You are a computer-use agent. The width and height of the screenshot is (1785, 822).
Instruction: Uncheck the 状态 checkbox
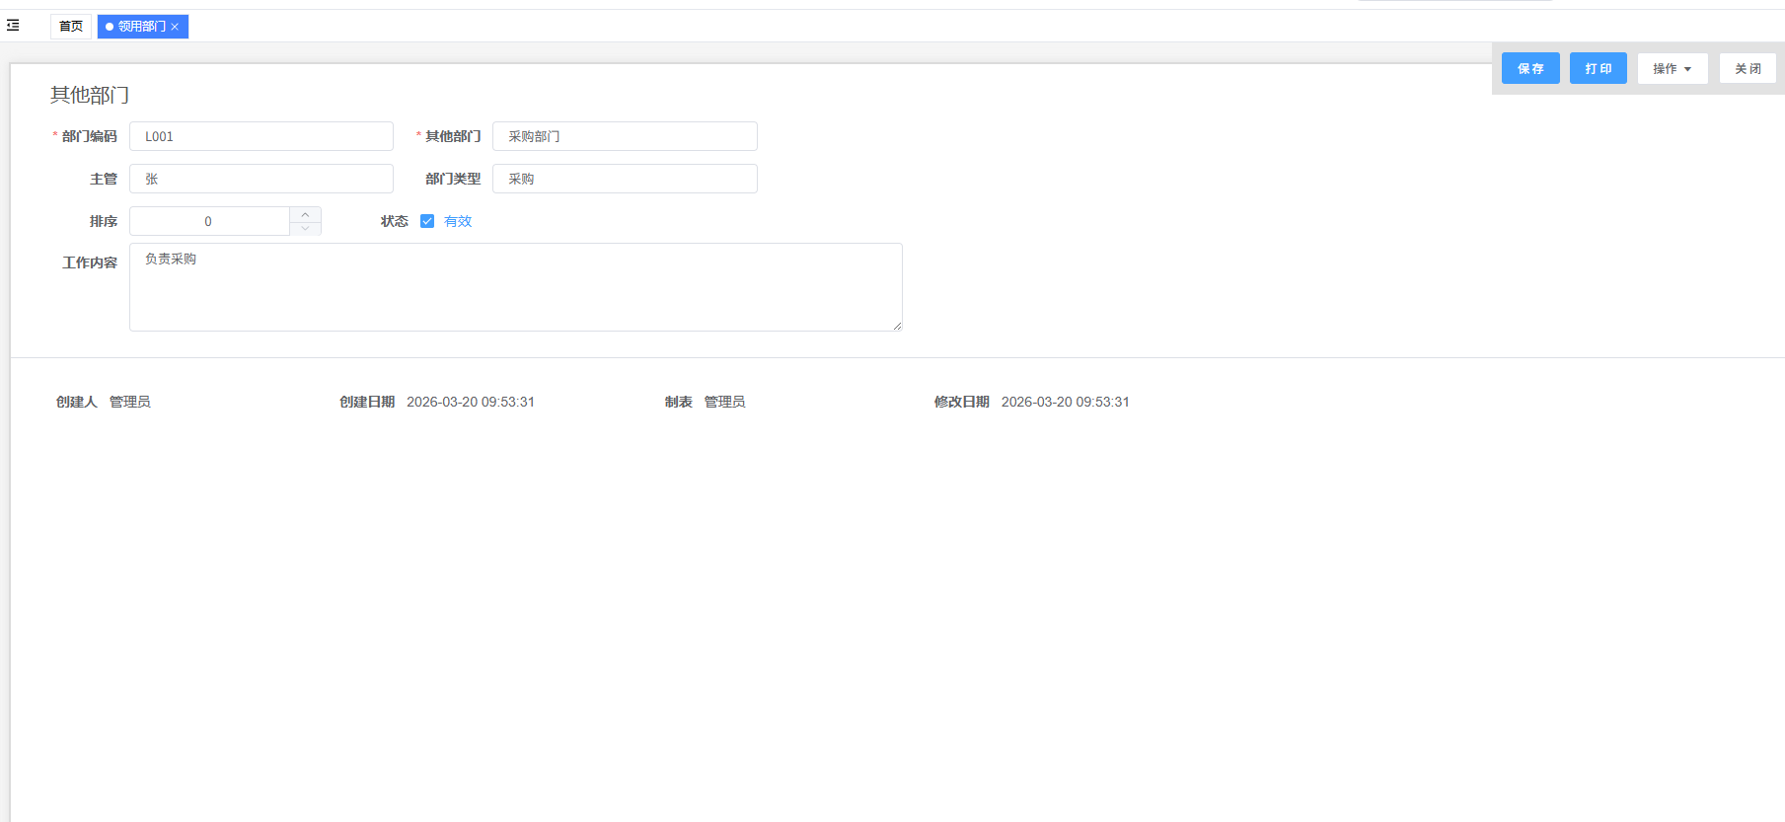427,221
